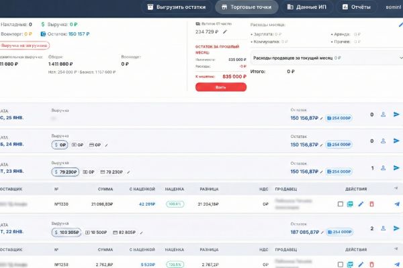Click the 25 янв. date label

(11, 117)
